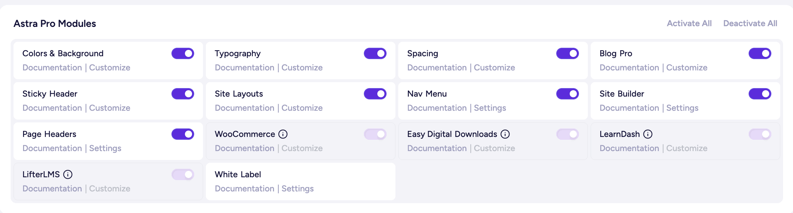Open Documentation link under Blog Pro

tap(629, 68)
